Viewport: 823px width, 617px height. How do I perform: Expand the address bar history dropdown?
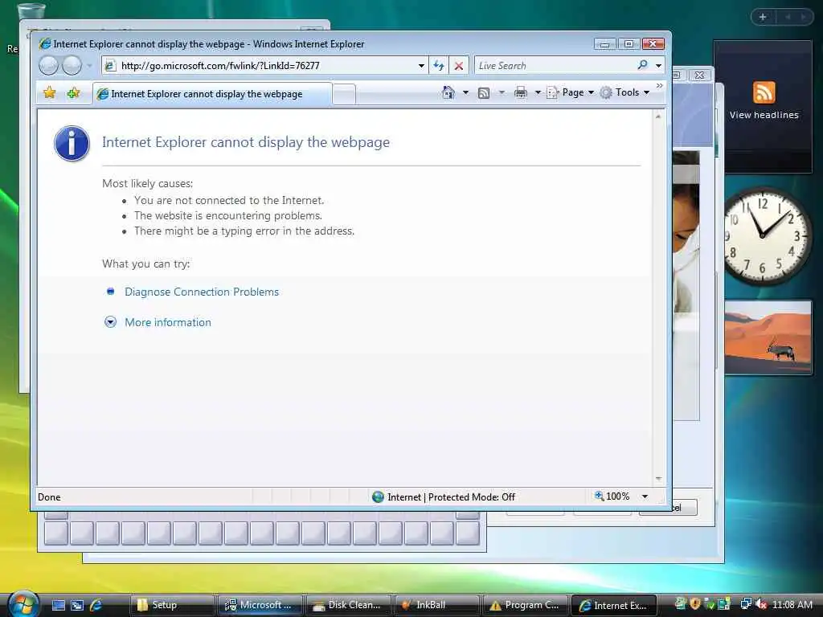click(421, 66)
